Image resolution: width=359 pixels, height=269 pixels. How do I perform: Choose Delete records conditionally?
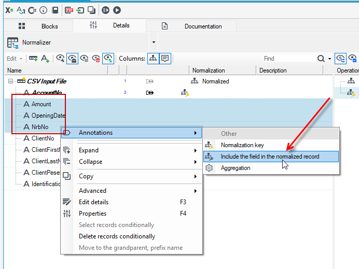coord(131,236)
